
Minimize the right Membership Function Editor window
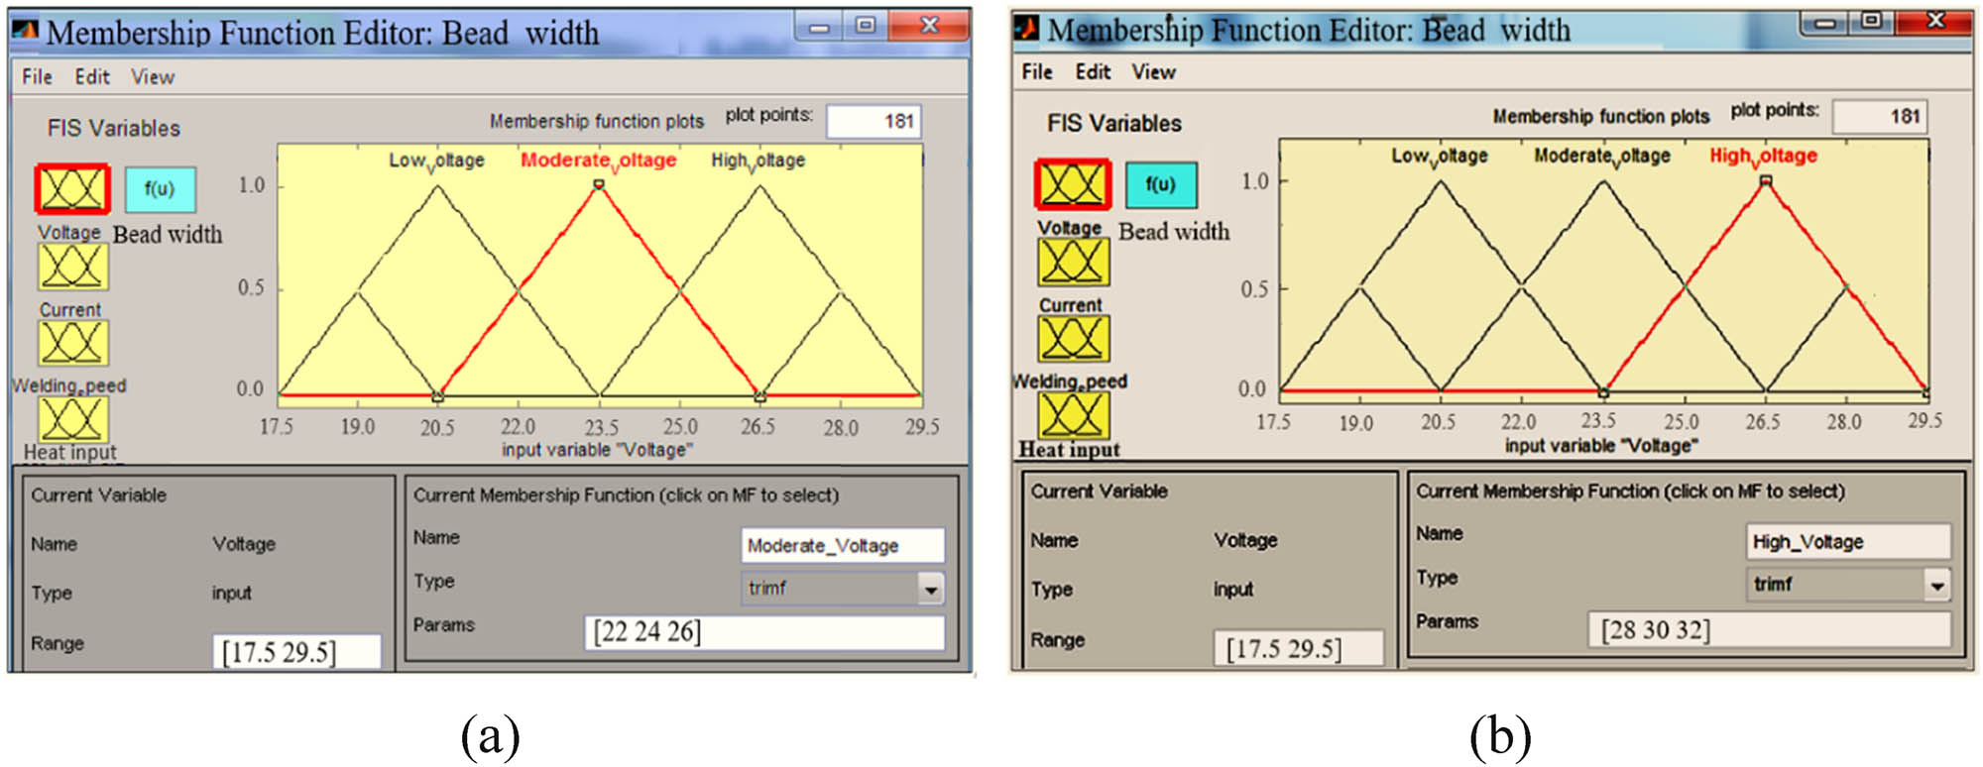pyautogui.click(x=1824, y=22)
